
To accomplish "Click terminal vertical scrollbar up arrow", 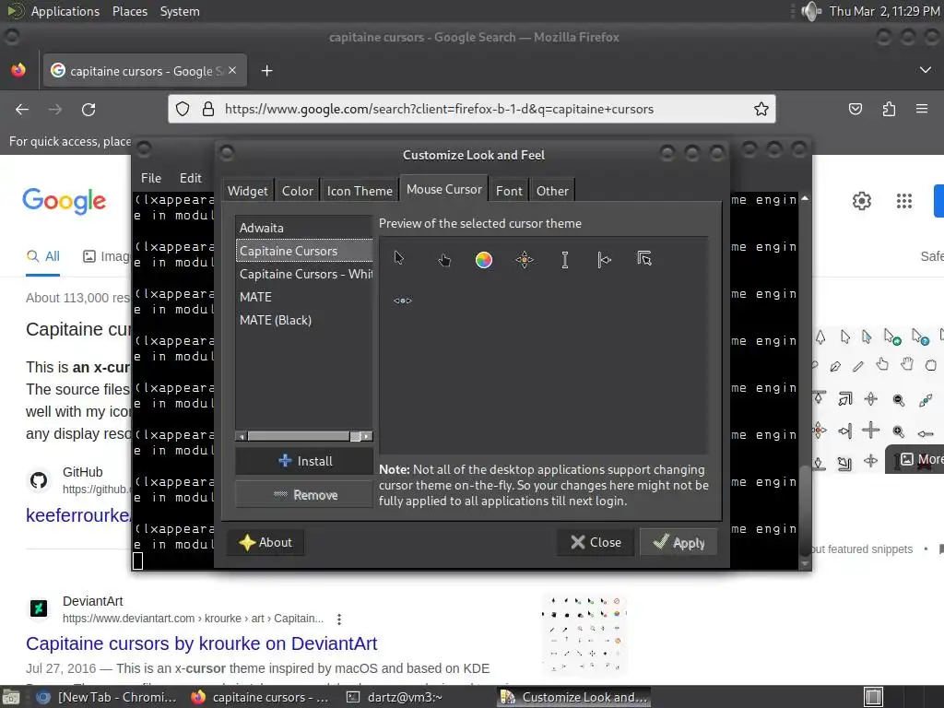I will pos(805,198).
